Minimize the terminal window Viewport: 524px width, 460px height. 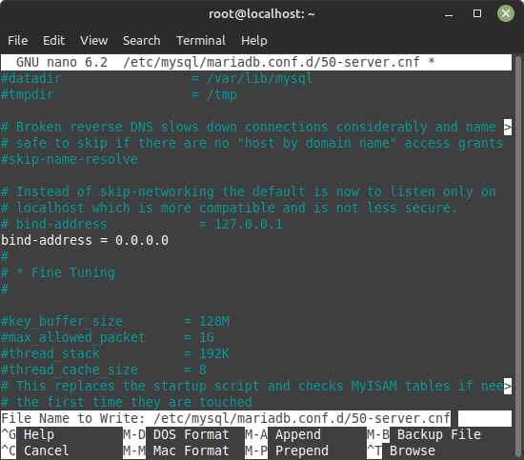pos(449,13)
